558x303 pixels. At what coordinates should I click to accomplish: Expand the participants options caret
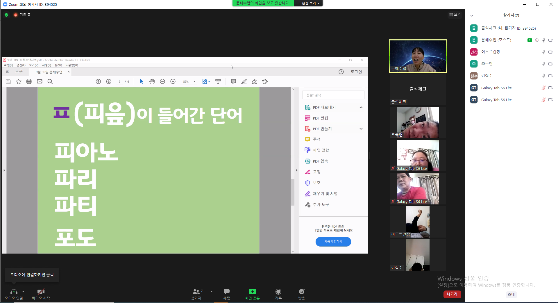point(212,292)
